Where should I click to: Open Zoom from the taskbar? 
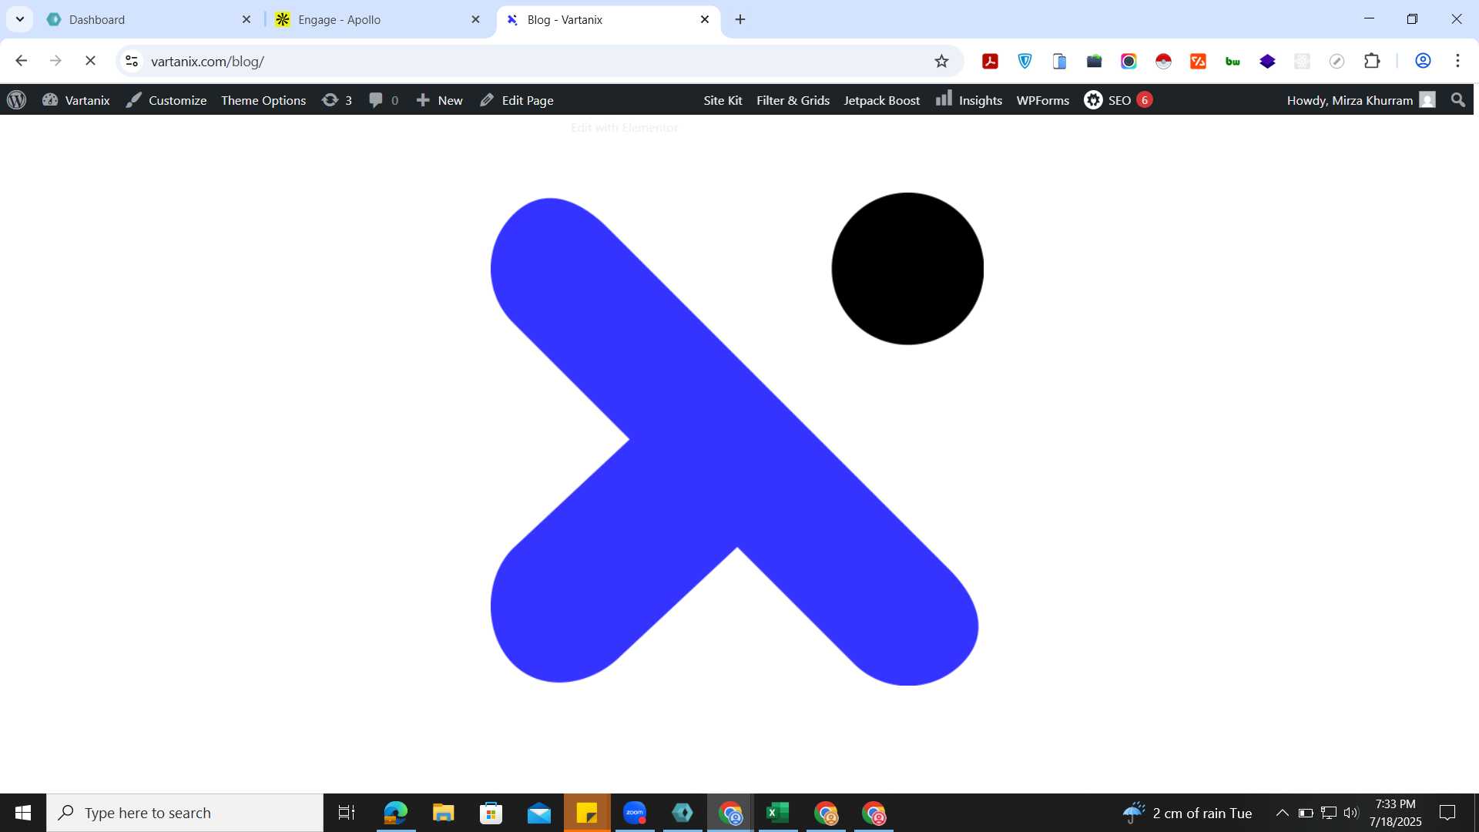[635, 813]
